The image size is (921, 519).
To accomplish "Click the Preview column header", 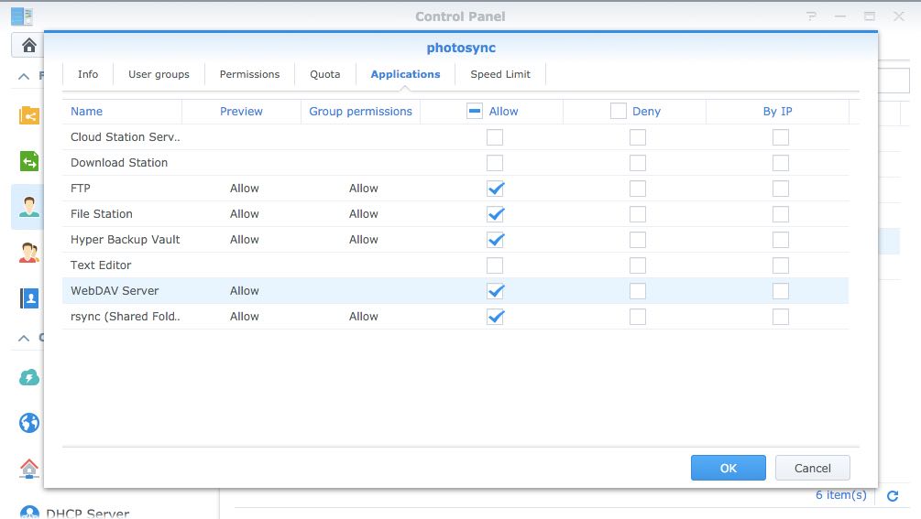I will coord(241,112).
